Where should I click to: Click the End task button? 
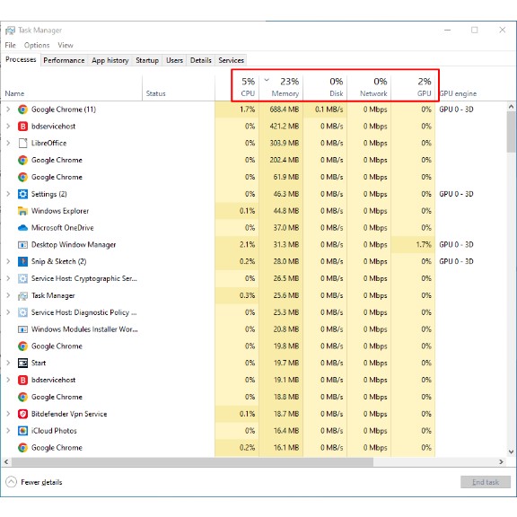click(x=486, y=482)
